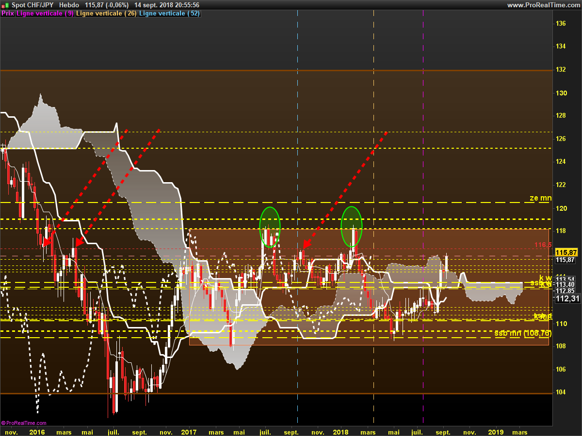This screenshot has height=436, width=582.
Task: Click the 104 value on price axis
Action: 561,392
